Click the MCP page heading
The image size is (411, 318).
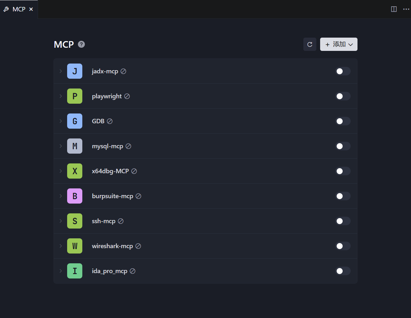(x=64, y=45)
